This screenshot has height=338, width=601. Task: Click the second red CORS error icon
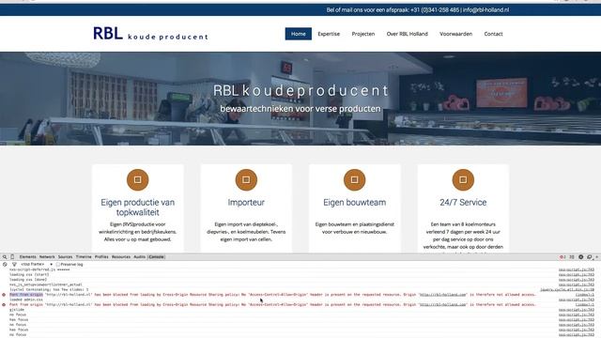tap(4, 304)
